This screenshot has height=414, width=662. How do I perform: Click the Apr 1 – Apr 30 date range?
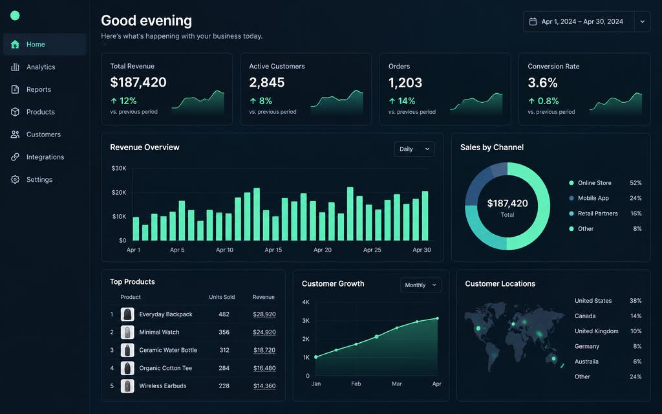click(582, 21)
